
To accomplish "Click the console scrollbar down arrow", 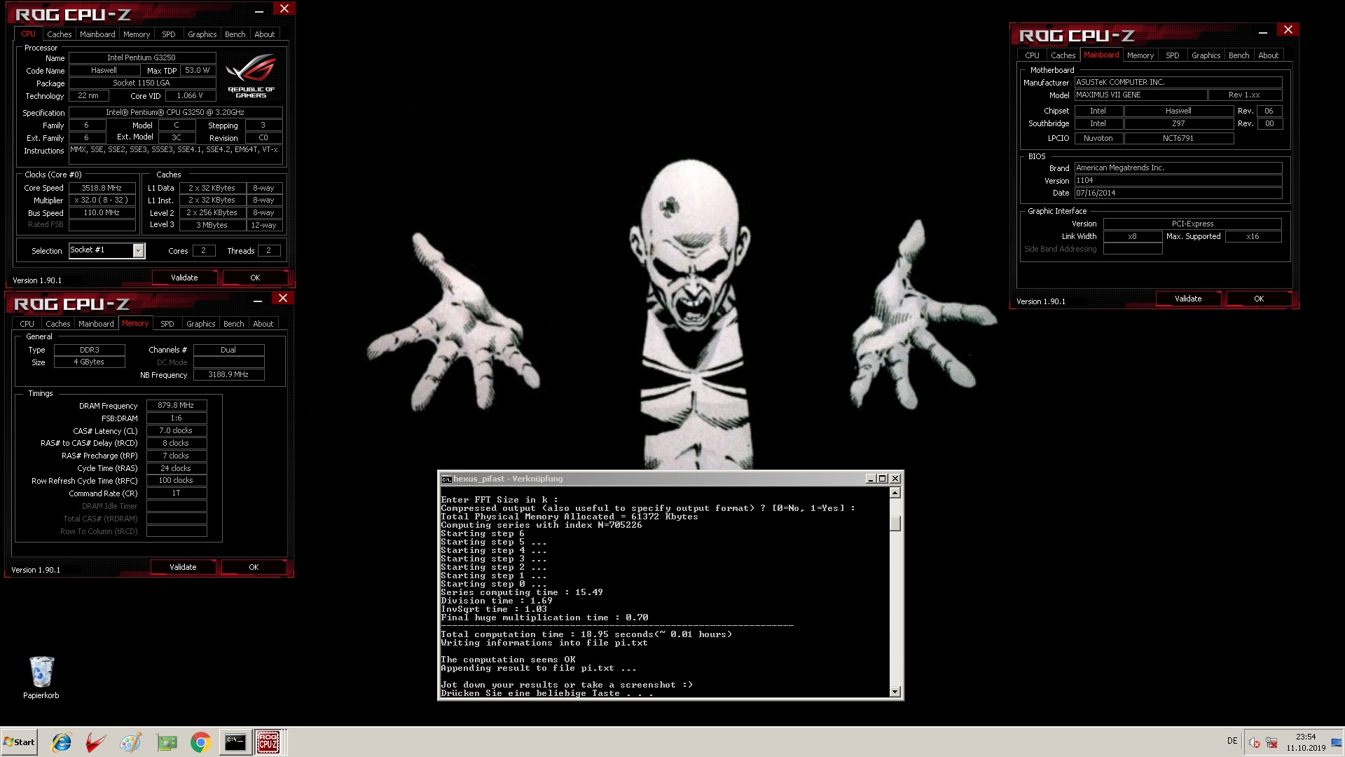I will (x=895, y=692).
